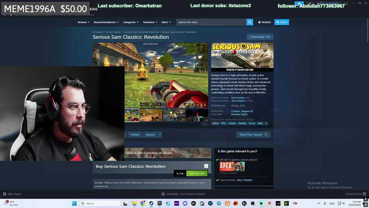Select the first highlighted screenshot thumbnail
The width and height of the screenshot is (369, 208).
pyautogui.click(x=132, y=115)
